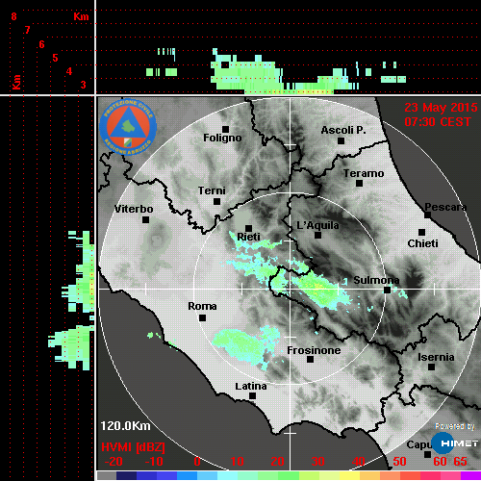The width and height of the screenshot is (481, 481).
Task: Click the L'Aquila city marker
Action: coord(317,236)
